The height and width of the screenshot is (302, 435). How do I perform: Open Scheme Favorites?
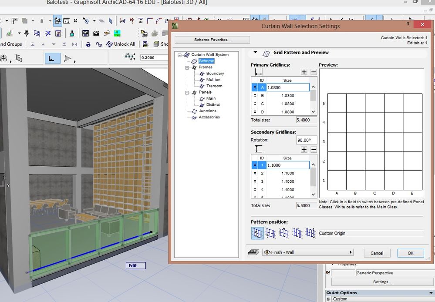pos(212,40)
